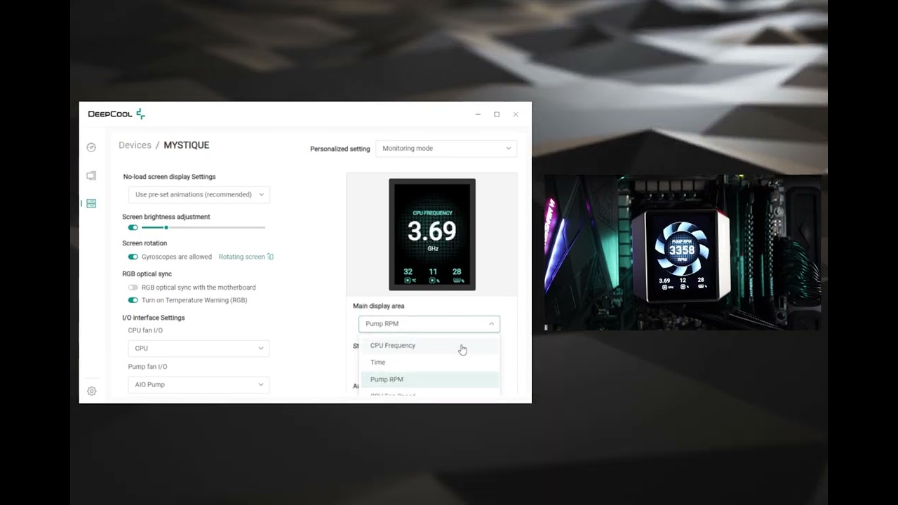The height and width of the screenshot is (505, 898).
Task: Select the devices list icon in sidebar
Action: pos(91,203)
